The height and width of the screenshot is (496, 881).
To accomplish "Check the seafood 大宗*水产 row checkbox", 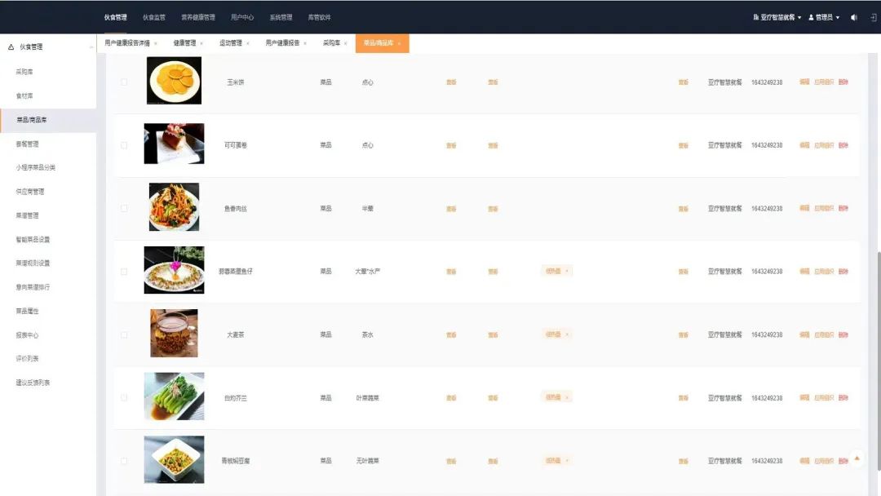I will point(124,272).
